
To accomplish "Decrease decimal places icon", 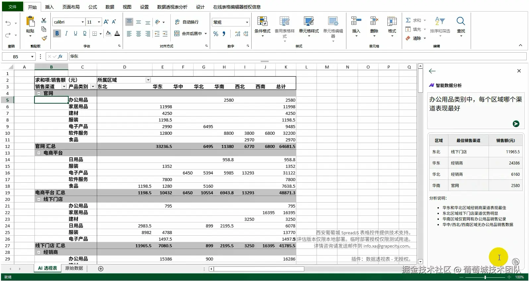I will (246, 34).
